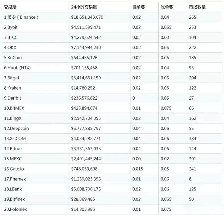Click Binance market count 265
The height and width of the screenshot is (216, 224).
[193, 17]
